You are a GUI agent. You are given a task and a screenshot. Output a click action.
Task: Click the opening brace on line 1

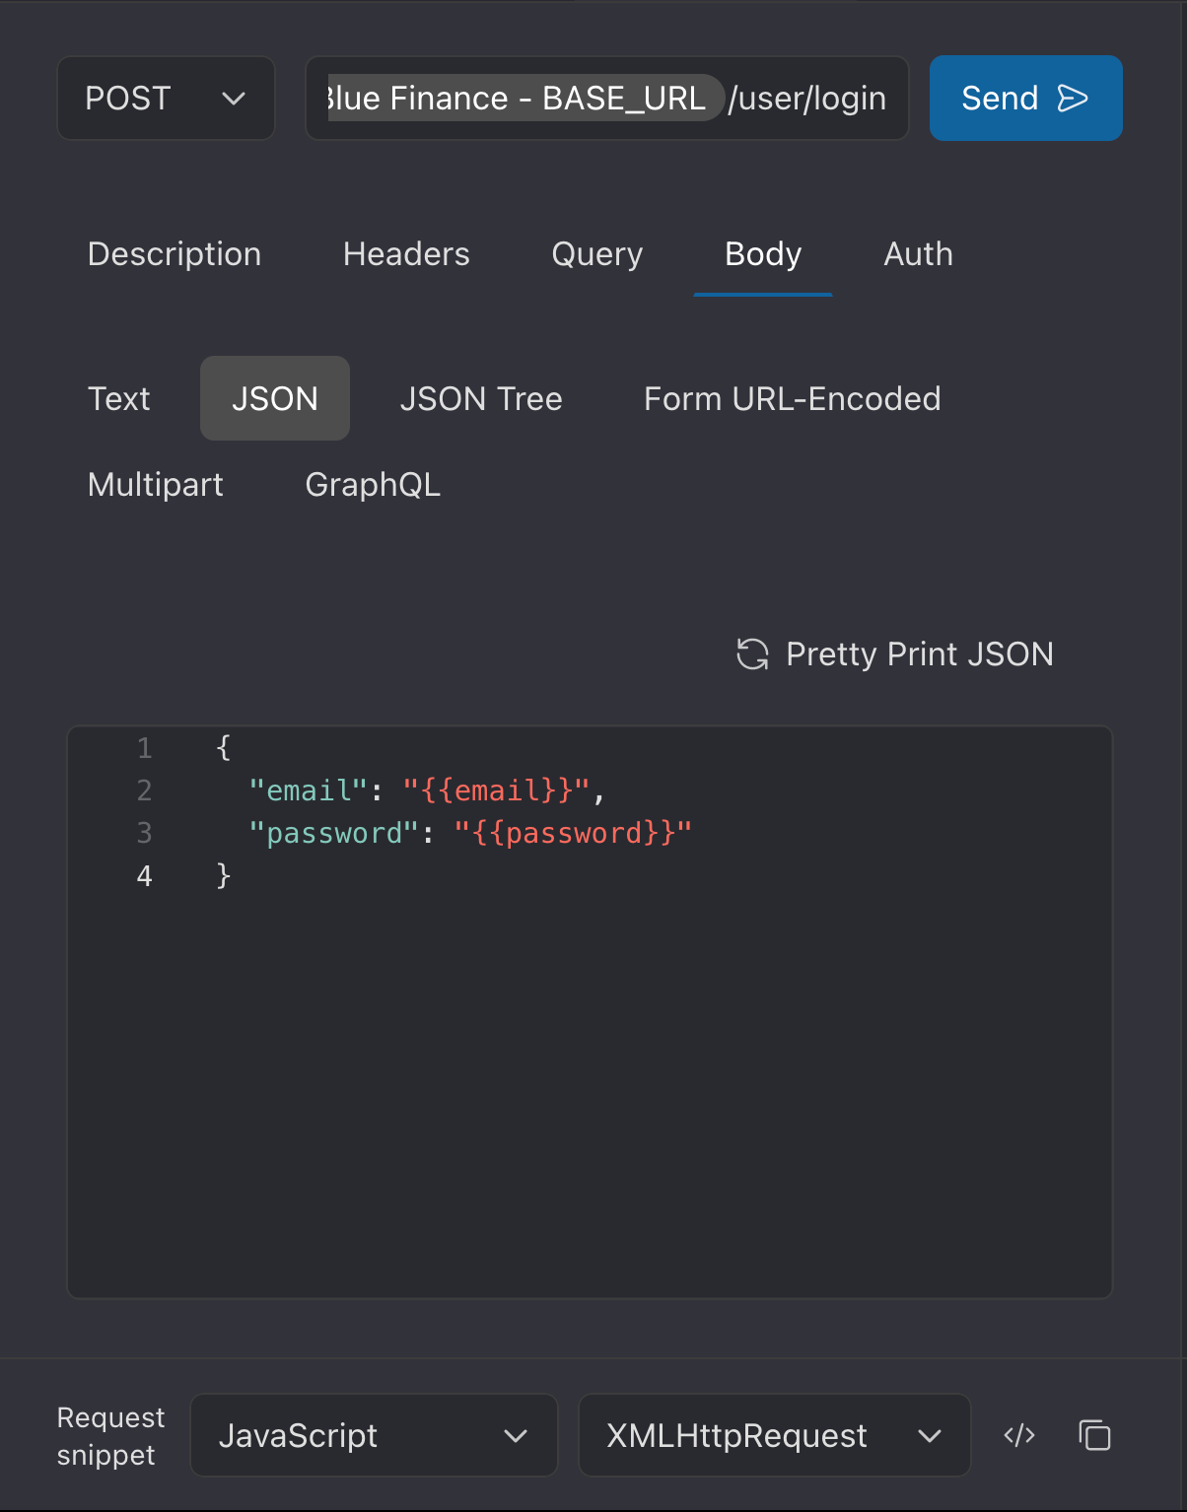(x=224, y=748)
